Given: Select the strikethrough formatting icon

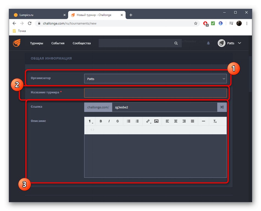Looking at the screenshot, I should [x=117, y=121].
